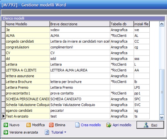Click the scrollbar down arrow
The width and height of the screenshot is (167, 139).
[x=162, y=117]
